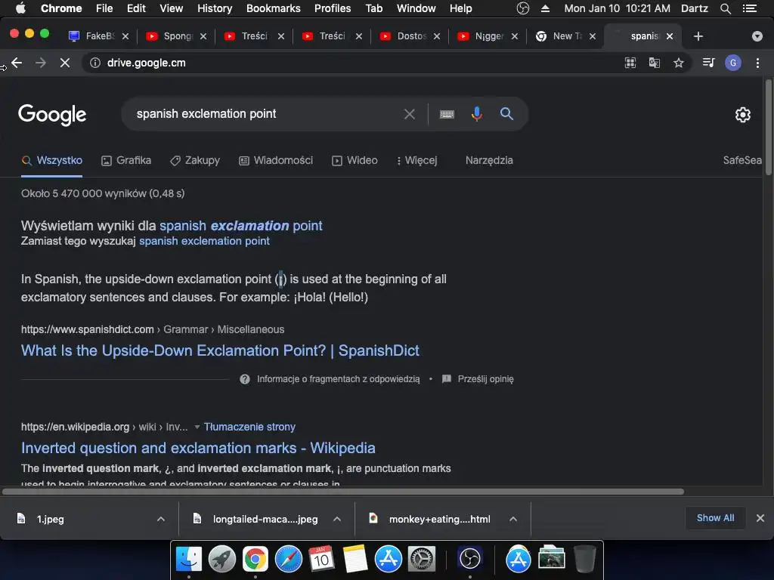Viewport: 774px width, 580px height.
Task: Open OBS in the dock
Action: 469,559
